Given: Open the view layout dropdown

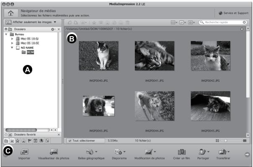Looking at the screenshot, I should (191, 22).
